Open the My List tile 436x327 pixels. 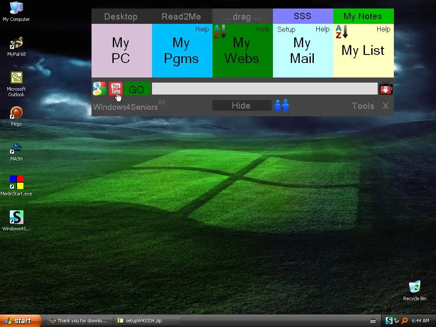tap(364, 51)
